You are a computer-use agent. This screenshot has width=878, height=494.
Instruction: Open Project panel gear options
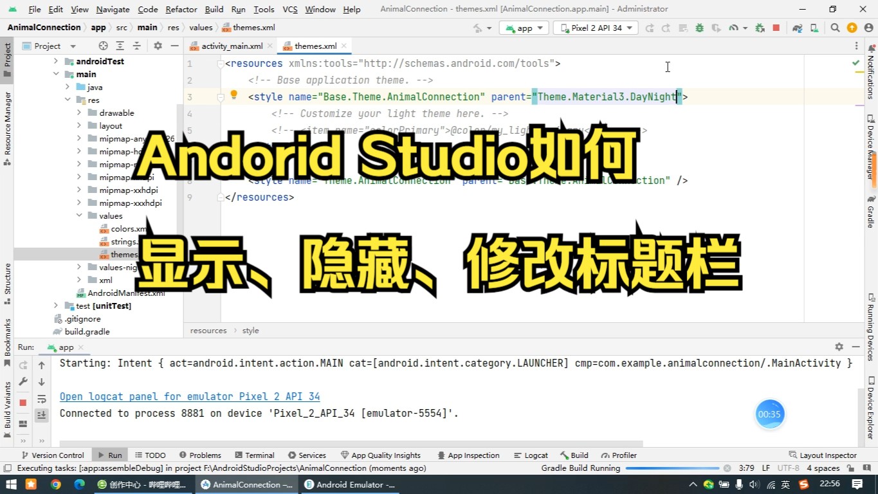[x=158, y=46]
